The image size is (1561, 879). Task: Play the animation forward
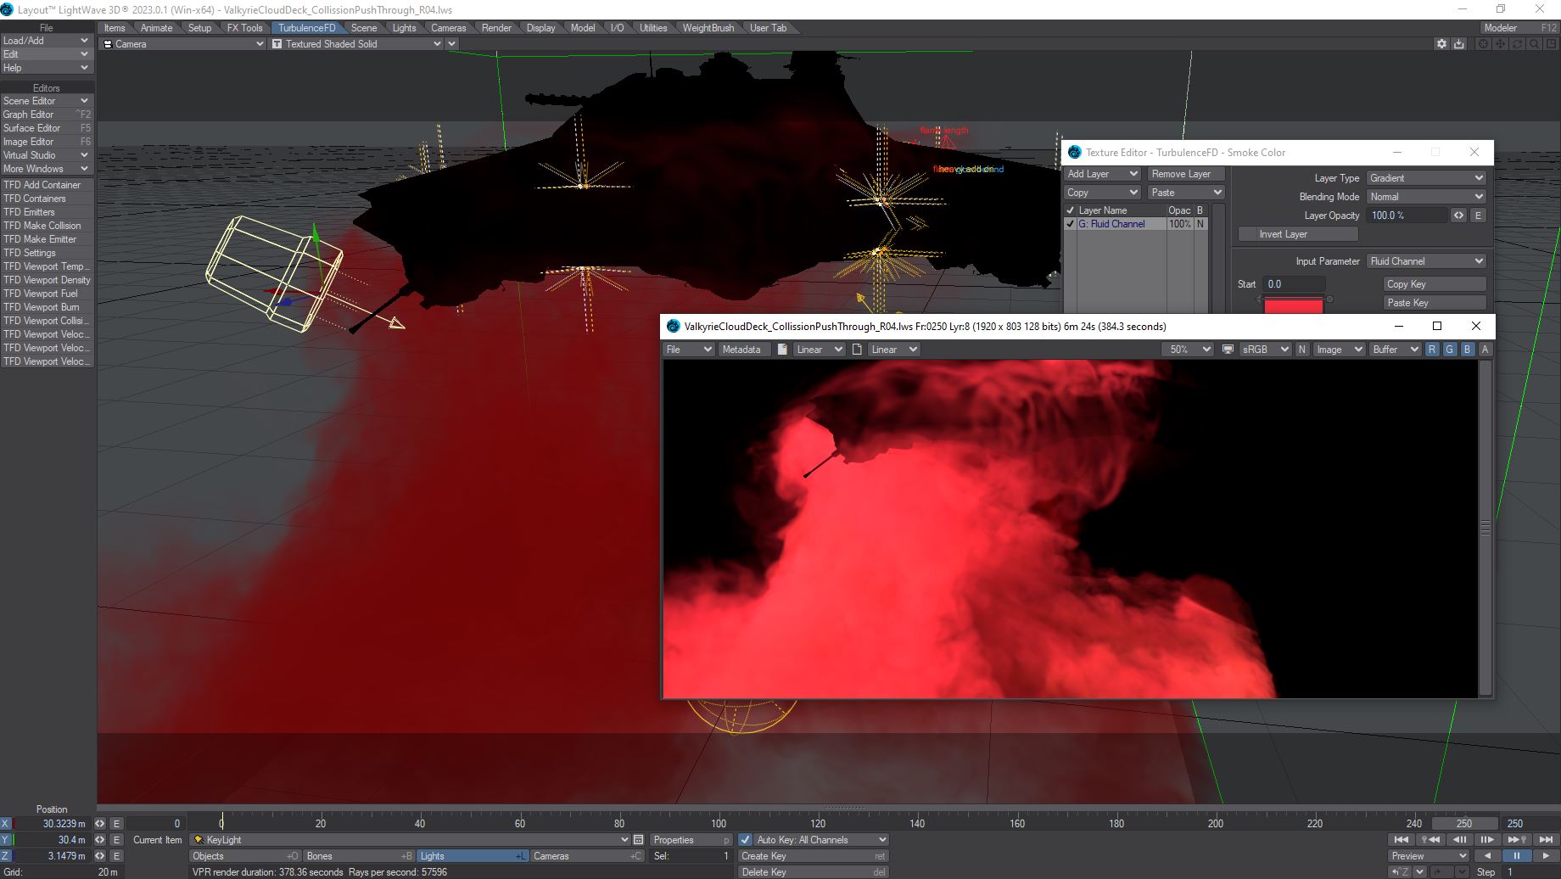[1545, 855]
